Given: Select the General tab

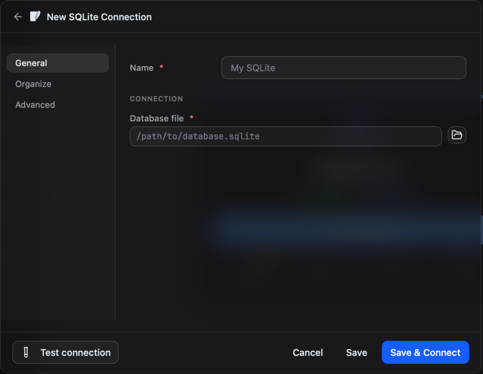Looking at the screenshot, I should tap(57, 63).
